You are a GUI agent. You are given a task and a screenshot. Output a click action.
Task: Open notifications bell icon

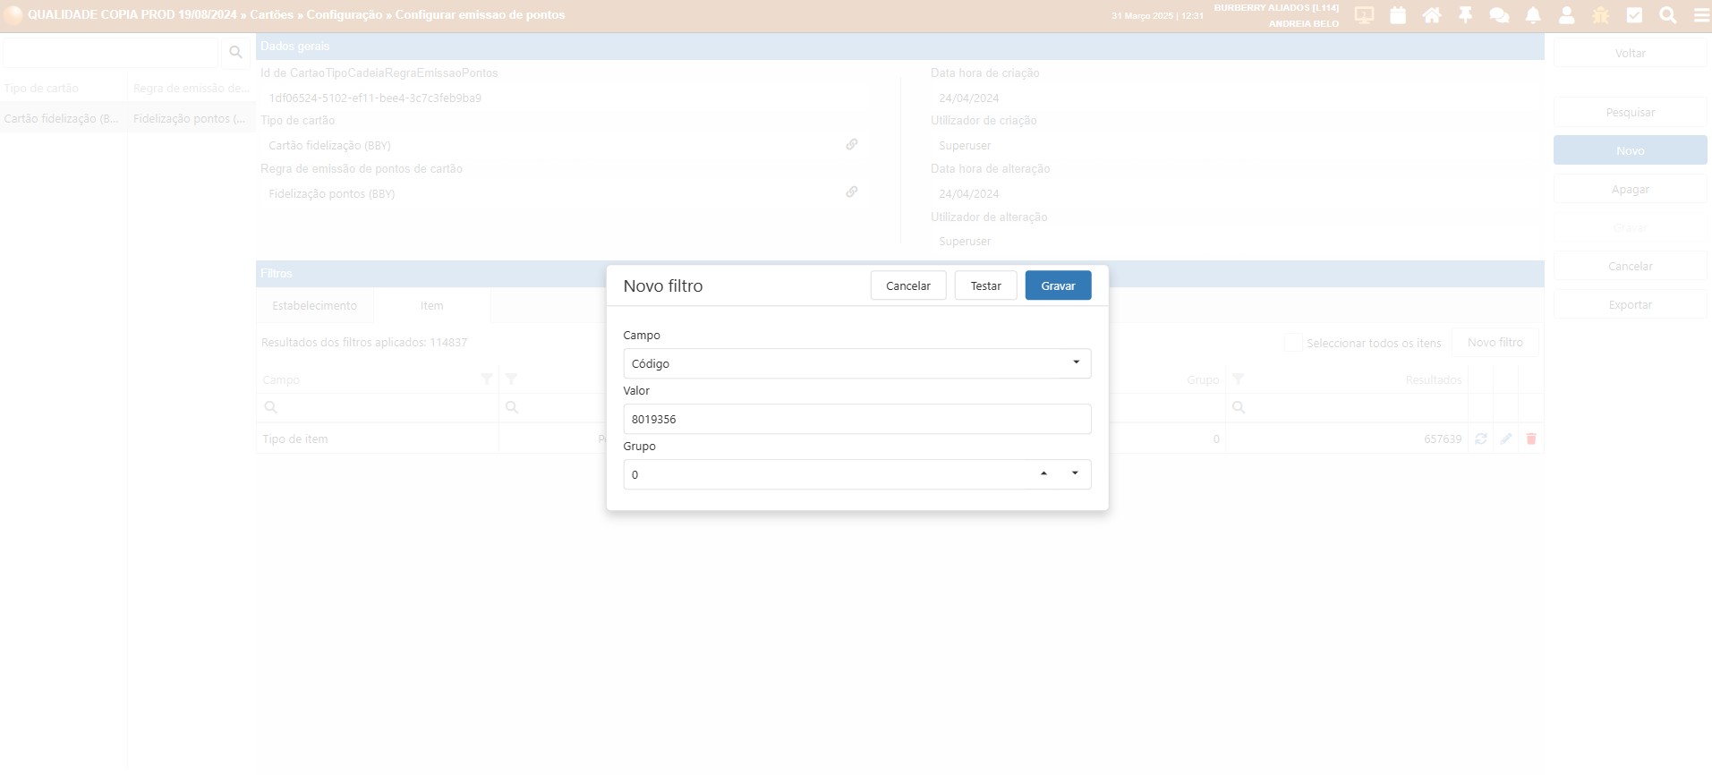(x=1533, y=15)
